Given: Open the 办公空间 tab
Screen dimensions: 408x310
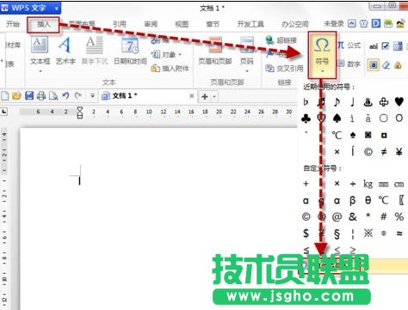Looking at the screenshot, I should click(x=294, y=24).
